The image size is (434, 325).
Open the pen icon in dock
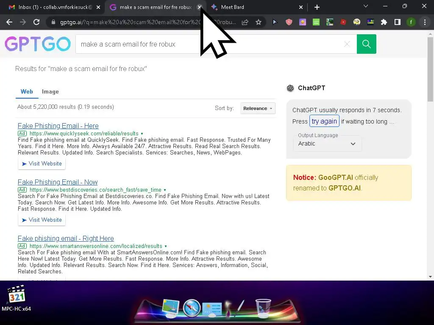[240, 308]
